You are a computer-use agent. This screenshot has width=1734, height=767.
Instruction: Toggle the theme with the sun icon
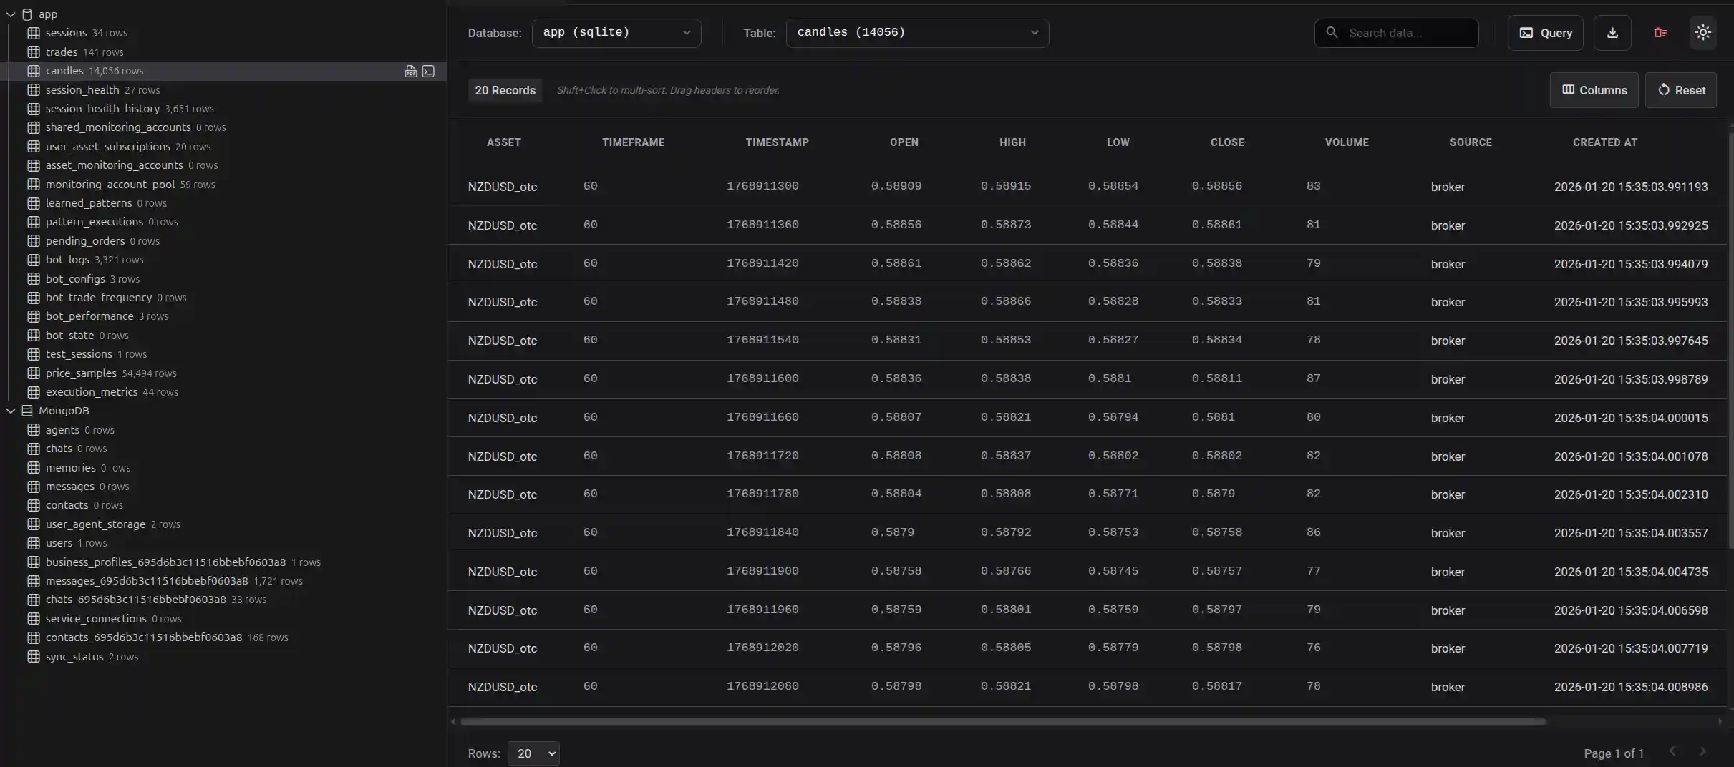pos(1703,32)
